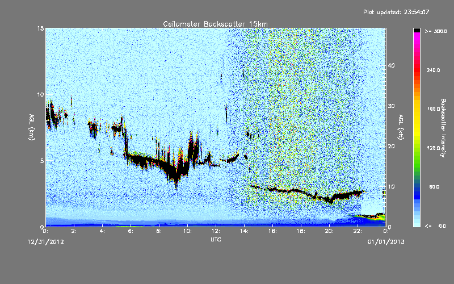Click the 40 kft tick label on right axis
This screenshot has width=454, height=284.
[x=391, y=65]
